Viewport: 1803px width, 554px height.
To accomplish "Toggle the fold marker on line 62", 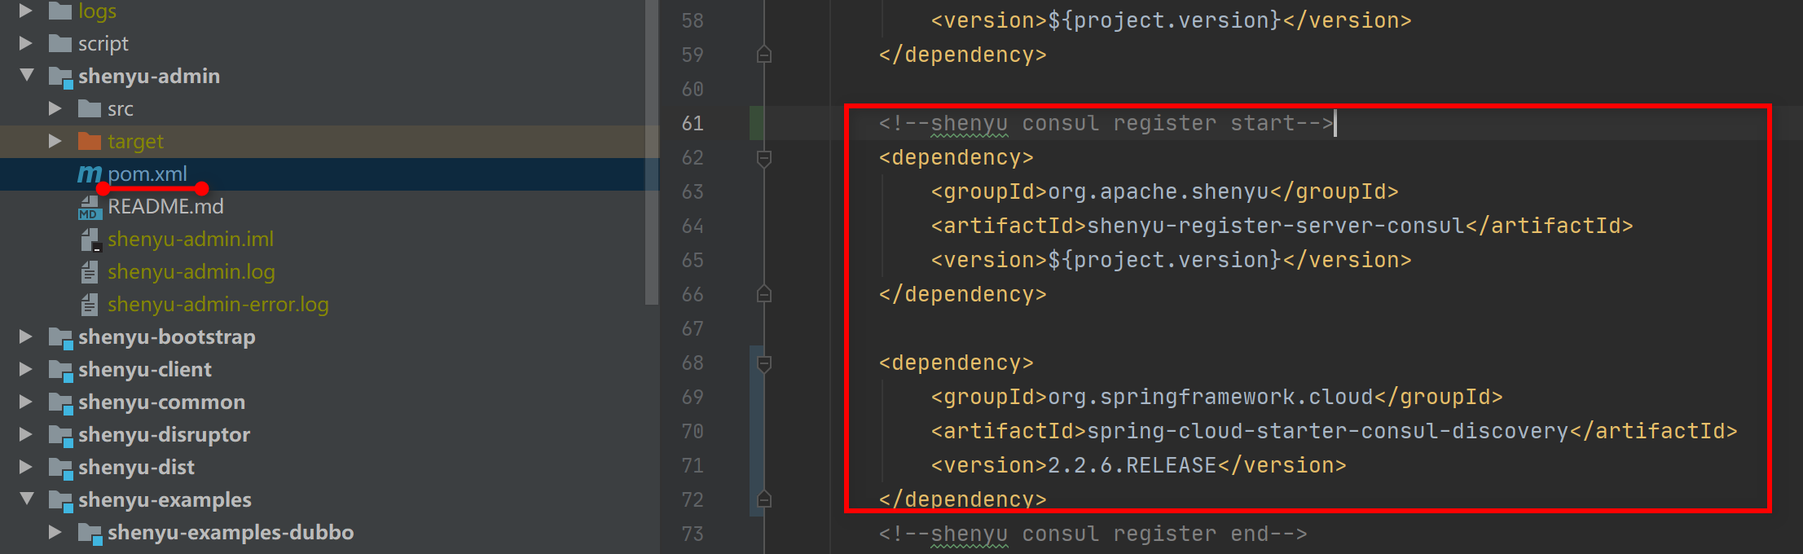I will point(764,158).
